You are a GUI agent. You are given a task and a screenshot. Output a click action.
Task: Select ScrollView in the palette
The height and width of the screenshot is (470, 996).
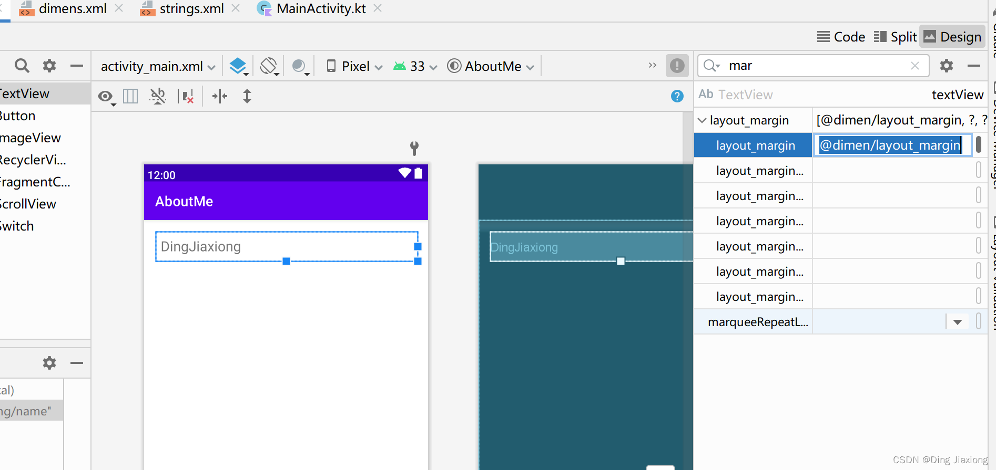(45, 204)
